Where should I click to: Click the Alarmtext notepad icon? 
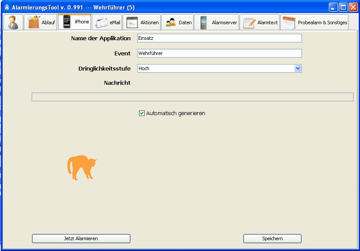coord(249,23)
